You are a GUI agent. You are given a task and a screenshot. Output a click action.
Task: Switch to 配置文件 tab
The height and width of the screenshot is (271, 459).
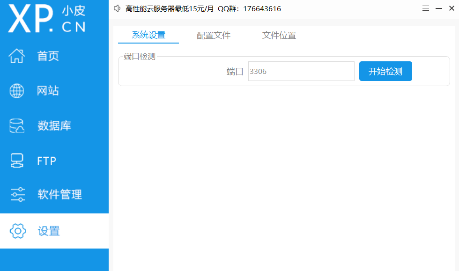[214, 36]
